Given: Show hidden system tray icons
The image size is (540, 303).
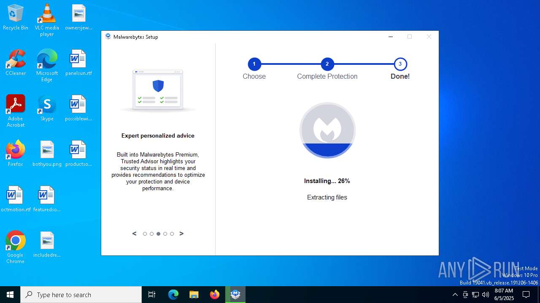Looking at the screenshot, I should (455, 295).
